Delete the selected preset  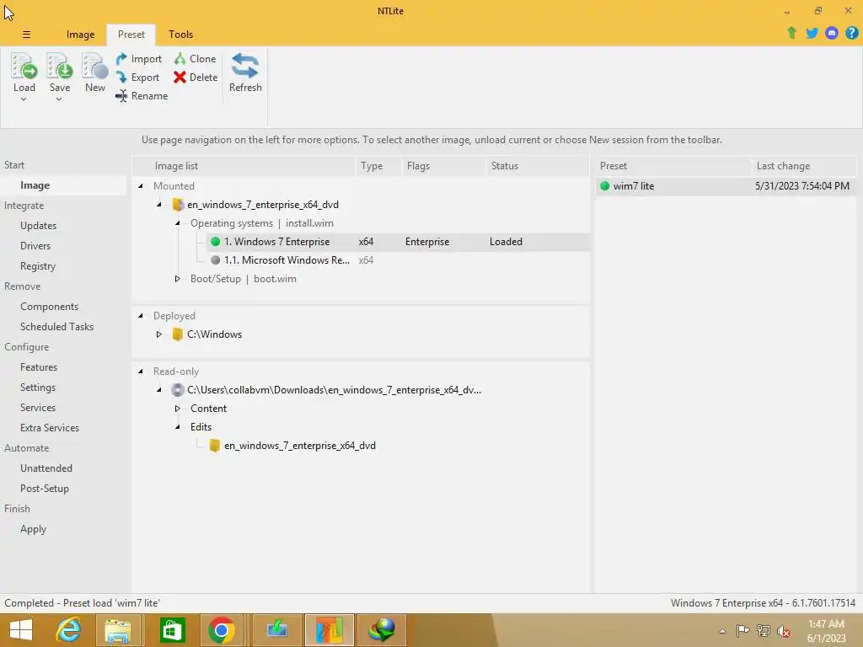click(x=196, y=78)
